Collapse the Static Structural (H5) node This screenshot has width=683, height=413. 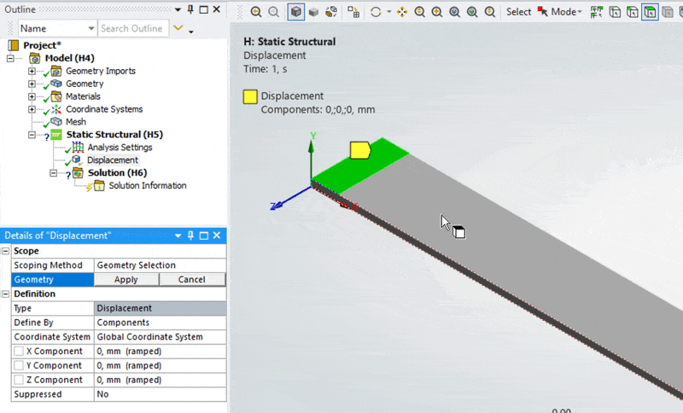click(x=32, y=135)
